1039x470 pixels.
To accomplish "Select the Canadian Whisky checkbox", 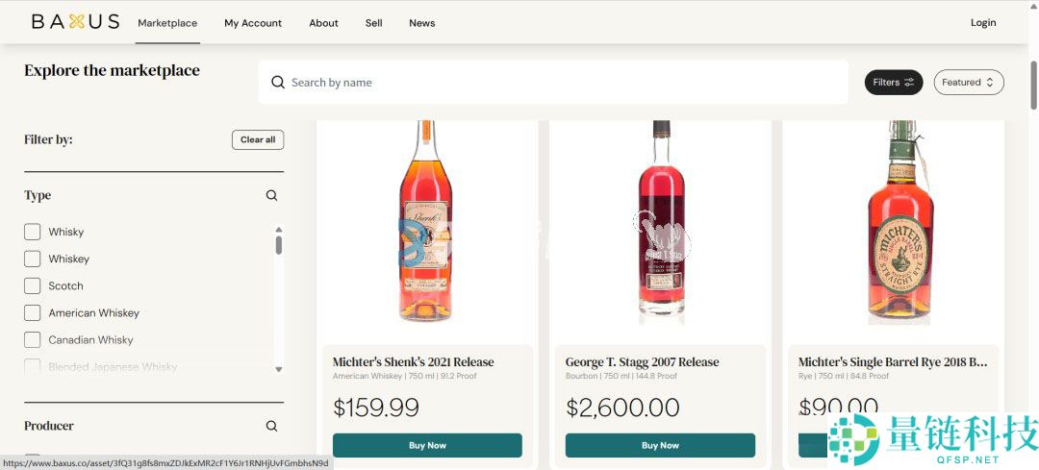I will pos(33,339).
